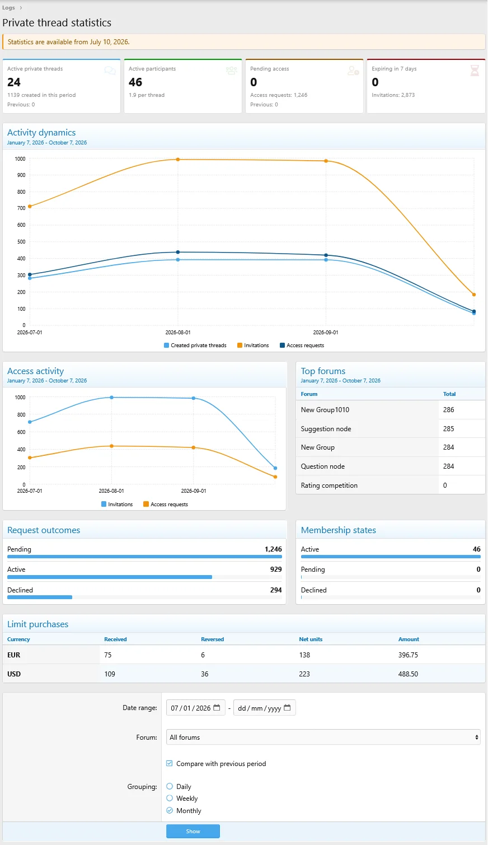
Task: Click the Declined requests progress bar
Action: click(x=144, y=597)
